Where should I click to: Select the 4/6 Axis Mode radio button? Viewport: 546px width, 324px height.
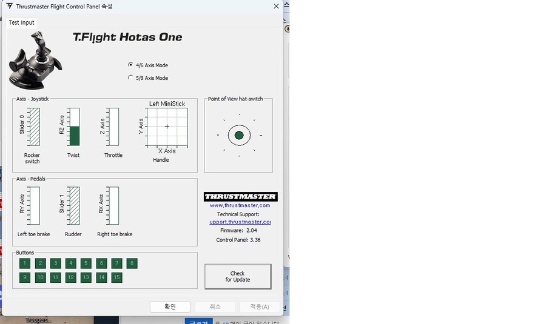pyautogui.click(x=130, y=65)
